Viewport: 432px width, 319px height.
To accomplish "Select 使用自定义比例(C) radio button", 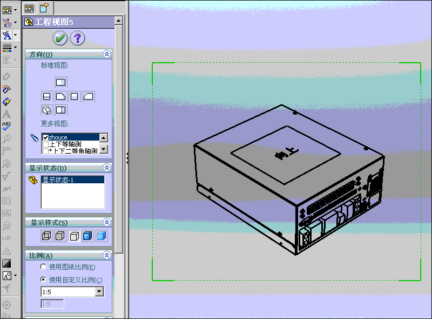I will pyautogui.click(x=43, y=280).
